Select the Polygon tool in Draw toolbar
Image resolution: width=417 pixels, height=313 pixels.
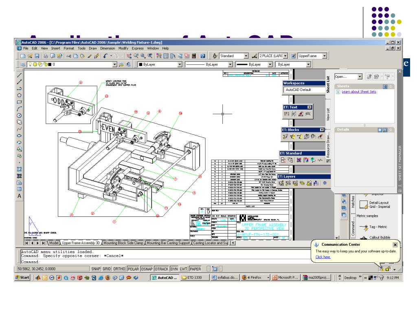click(19, 95)
